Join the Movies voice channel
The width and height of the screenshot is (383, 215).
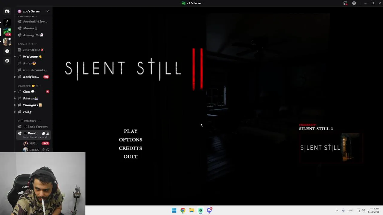[33, 28]
